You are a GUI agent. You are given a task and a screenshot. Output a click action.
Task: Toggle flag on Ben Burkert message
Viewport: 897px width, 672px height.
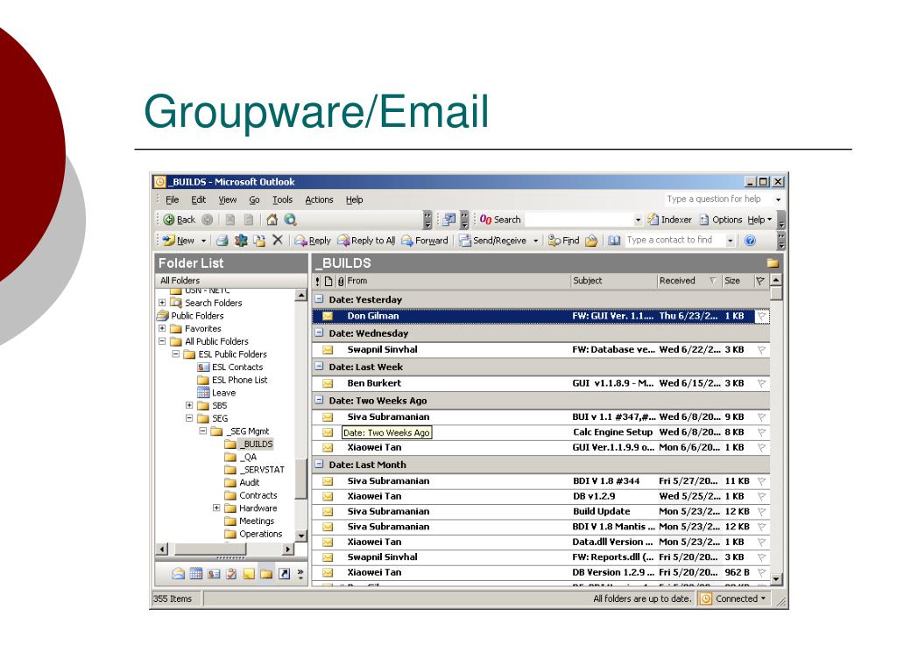761,383
